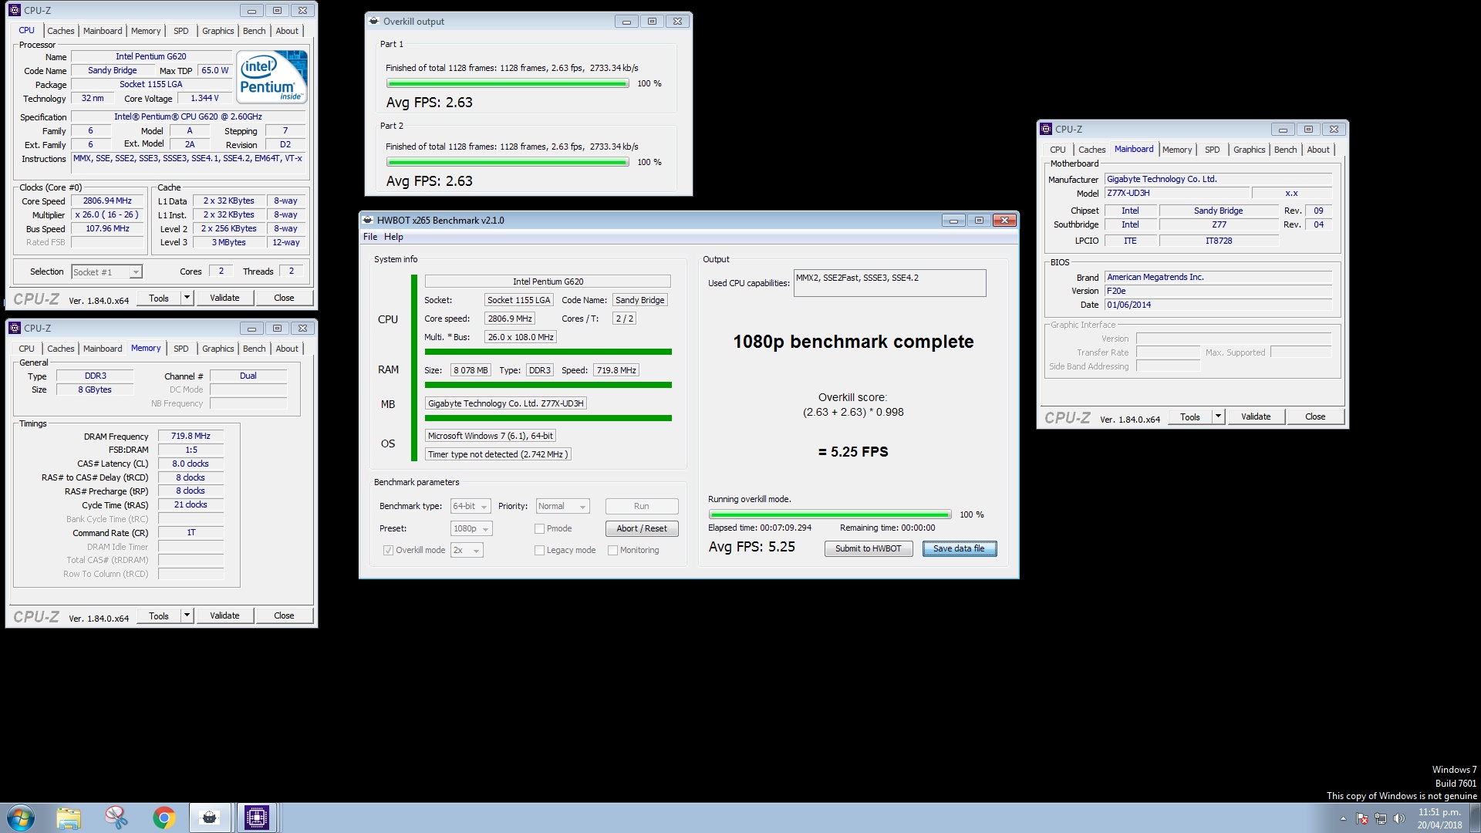
Task: Open SPD tab in CPU-Z Memory window
Action: tap(181, 349)
